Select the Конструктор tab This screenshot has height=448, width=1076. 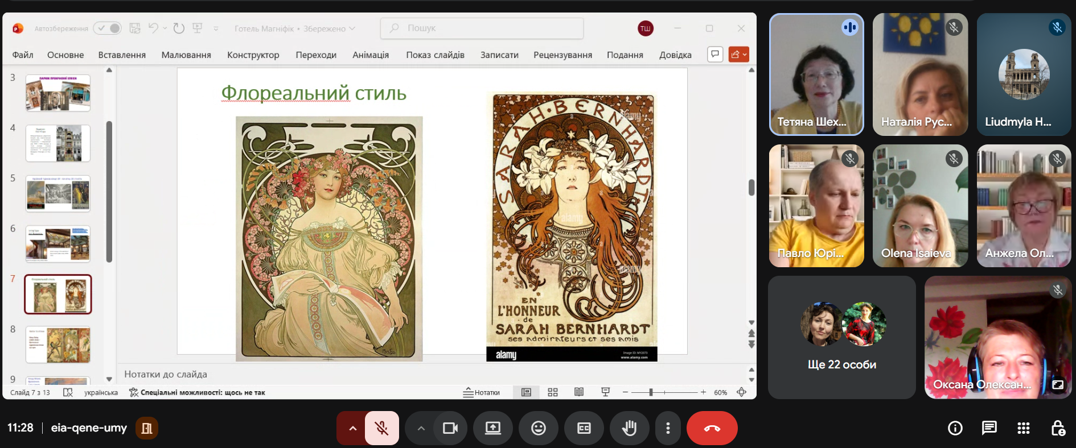253,55
